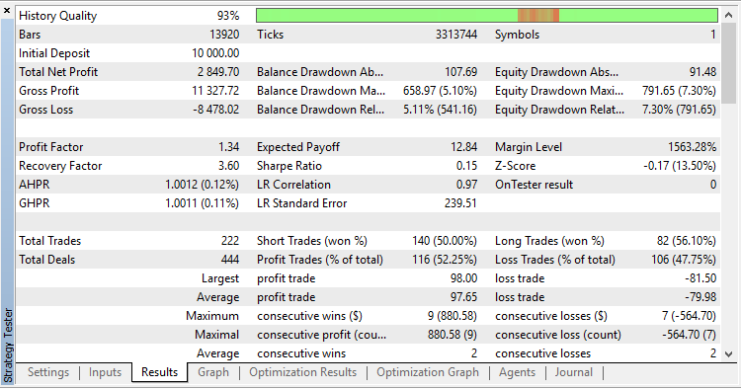Click the orange section of quality bar
741x389 pixels.
click(x=538, y=16)
